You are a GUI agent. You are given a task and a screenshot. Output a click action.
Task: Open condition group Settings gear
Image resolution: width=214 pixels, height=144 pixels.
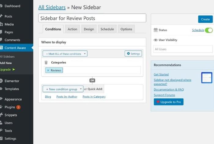[x=133, y=54]
